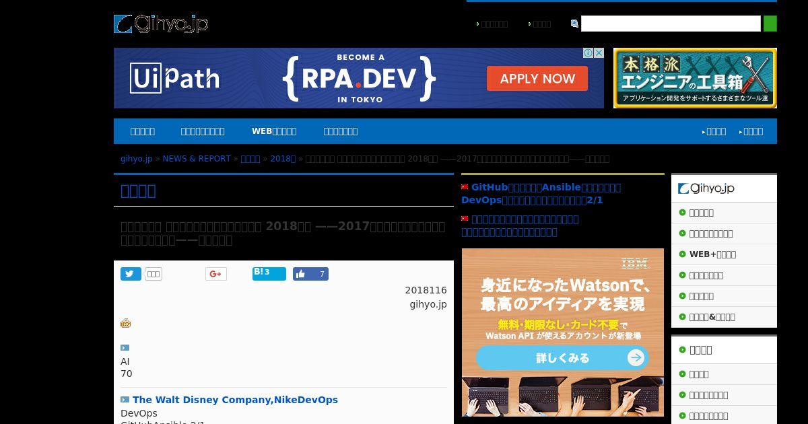The height and width of the screenshot is (424, 808).
Task: Click the 2018116 date text
Action: pyautogui.click(x=426, y=290)
